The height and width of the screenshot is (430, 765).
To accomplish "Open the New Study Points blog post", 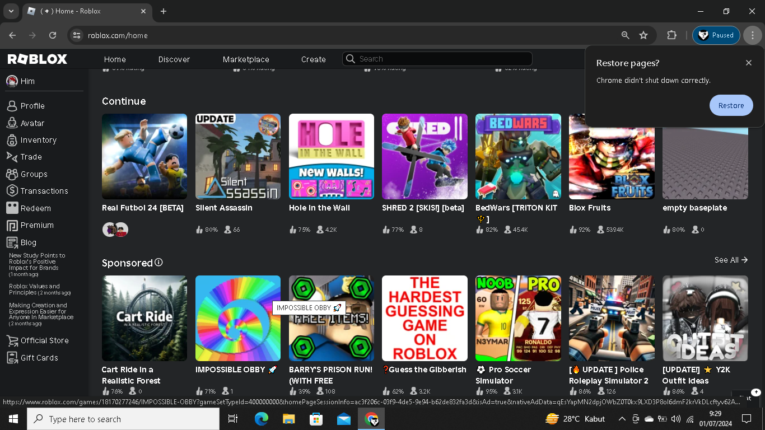I will tap(37, 265).
